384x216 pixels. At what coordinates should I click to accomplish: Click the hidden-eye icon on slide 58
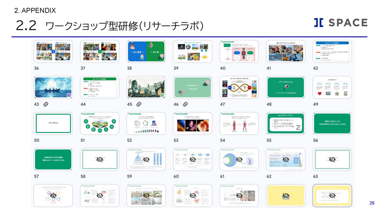coord(100,160)
